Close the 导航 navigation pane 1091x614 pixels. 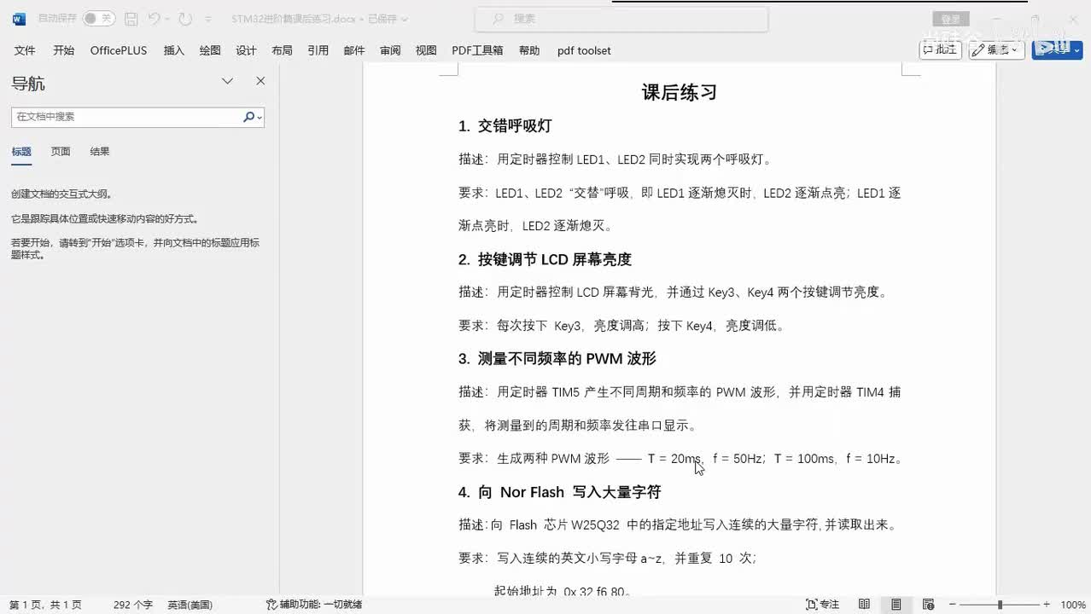click(260, 81)
